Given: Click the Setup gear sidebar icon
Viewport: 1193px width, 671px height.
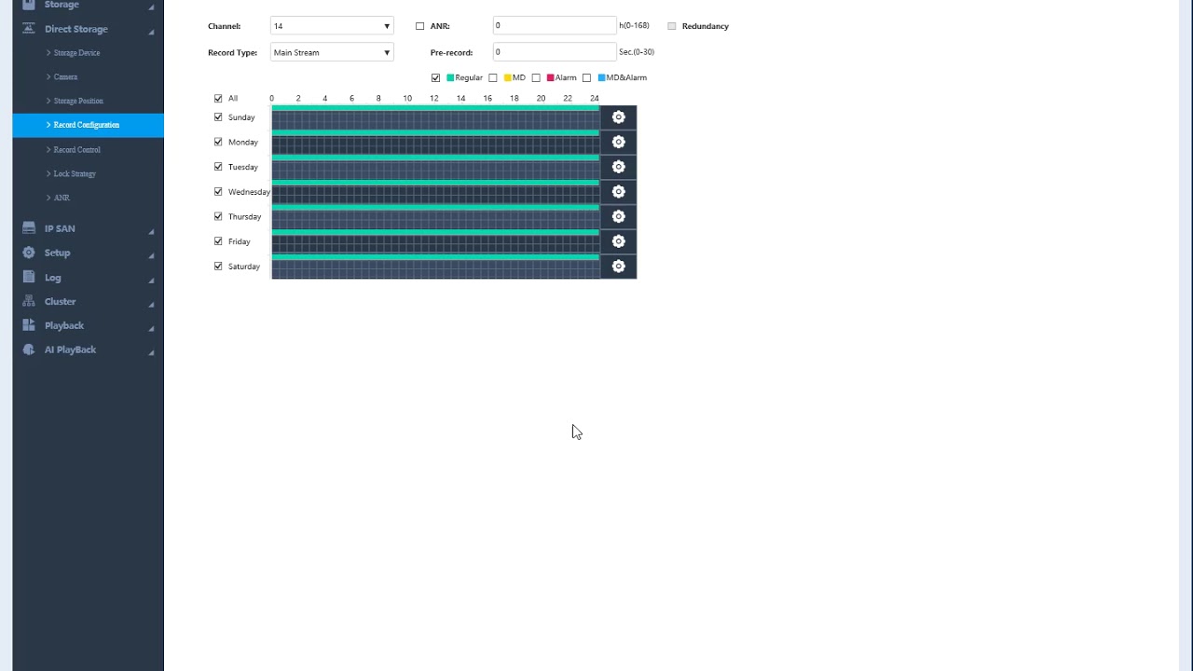Looking at the screenshot, I should 29,253.
